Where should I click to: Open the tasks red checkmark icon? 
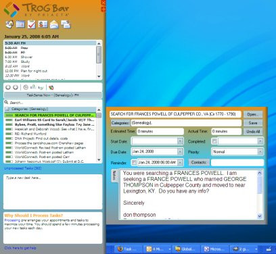tap(32, 24)
